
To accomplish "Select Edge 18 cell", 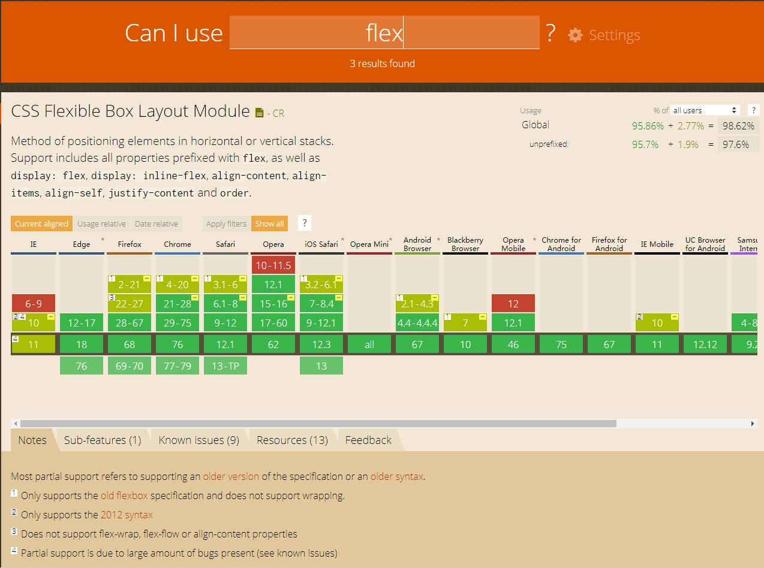I will pyautogui.click(x=82, y=345).
